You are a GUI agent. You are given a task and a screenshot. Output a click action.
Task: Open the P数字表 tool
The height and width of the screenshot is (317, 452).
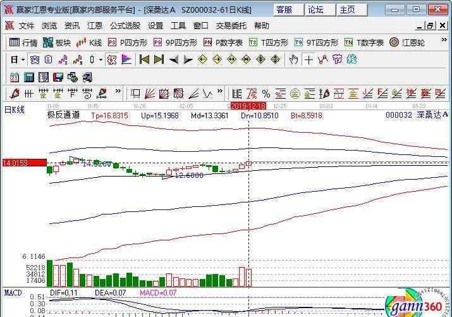pos(223,42)
